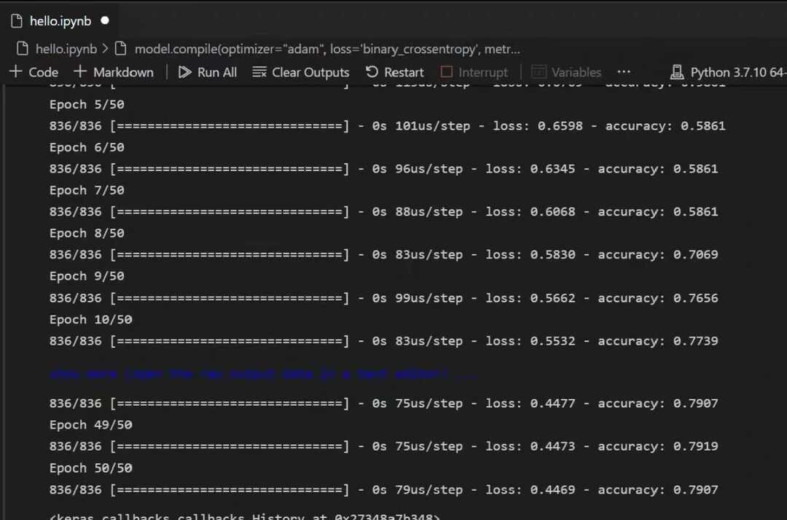Image resolution: width=787 pixels, height=520 pixels.
Task: Click the 'Epoch 50/50' output line
Action: pyautogui.click(x=91, y=468)
